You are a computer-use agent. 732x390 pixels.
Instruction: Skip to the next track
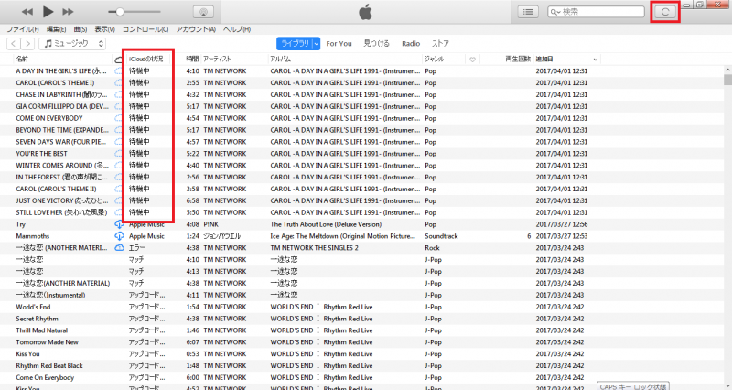coord(68,12)
